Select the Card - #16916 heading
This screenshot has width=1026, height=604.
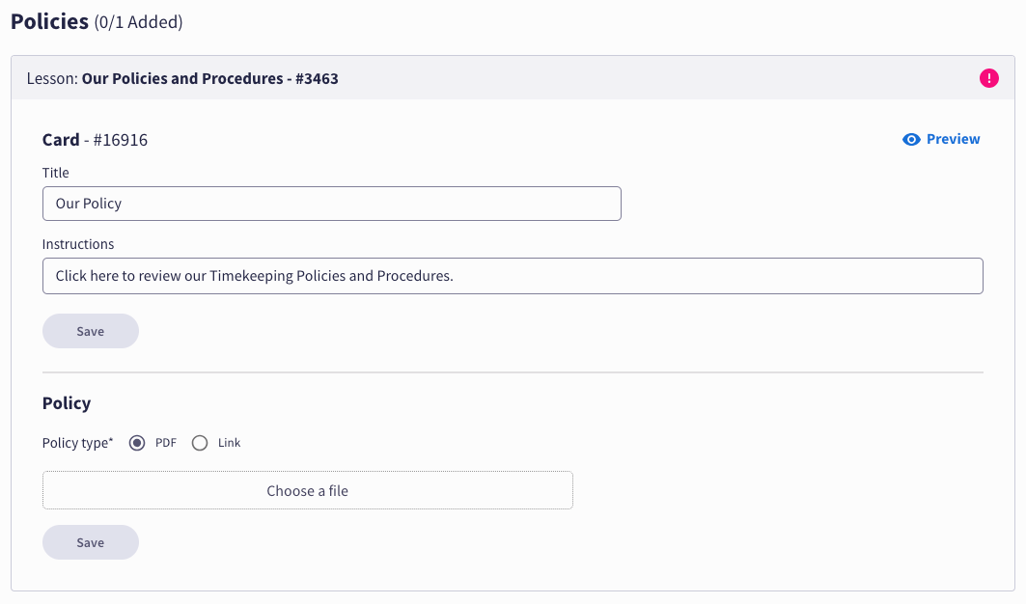(x=95, y=140)
